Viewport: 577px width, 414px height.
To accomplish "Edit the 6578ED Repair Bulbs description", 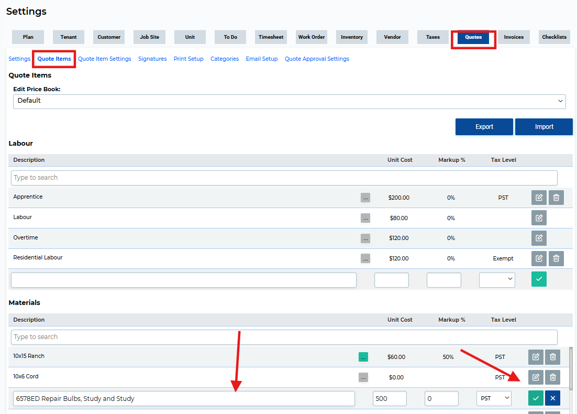I will [x=184, y=398].
